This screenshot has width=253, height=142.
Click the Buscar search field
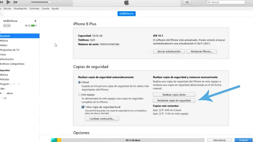pyautogui.click(x=225, y=2)
